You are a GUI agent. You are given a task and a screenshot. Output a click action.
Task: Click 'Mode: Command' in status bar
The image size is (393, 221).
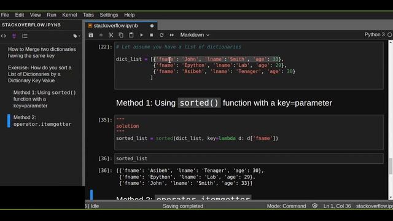click(x=286, y=206)
